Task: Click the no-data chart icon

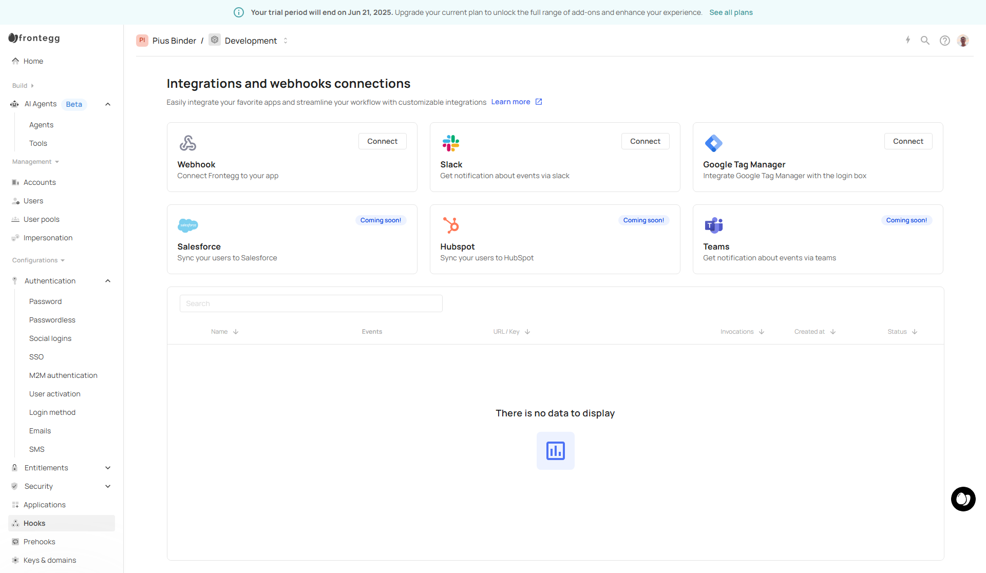Action: (x=556, y=451)
